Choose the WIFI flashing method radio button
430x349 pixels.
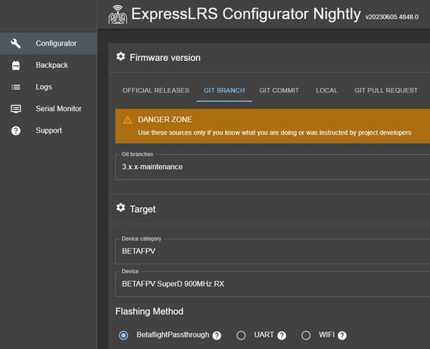coord(305,335)
